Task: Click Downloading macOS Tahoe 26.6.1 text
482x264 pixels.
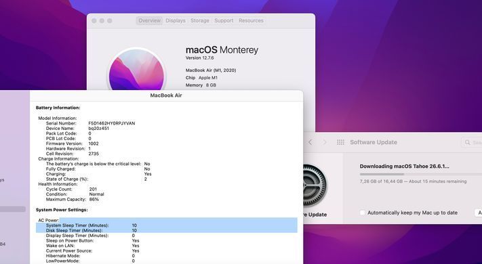Action: click(x=405, y=166)
